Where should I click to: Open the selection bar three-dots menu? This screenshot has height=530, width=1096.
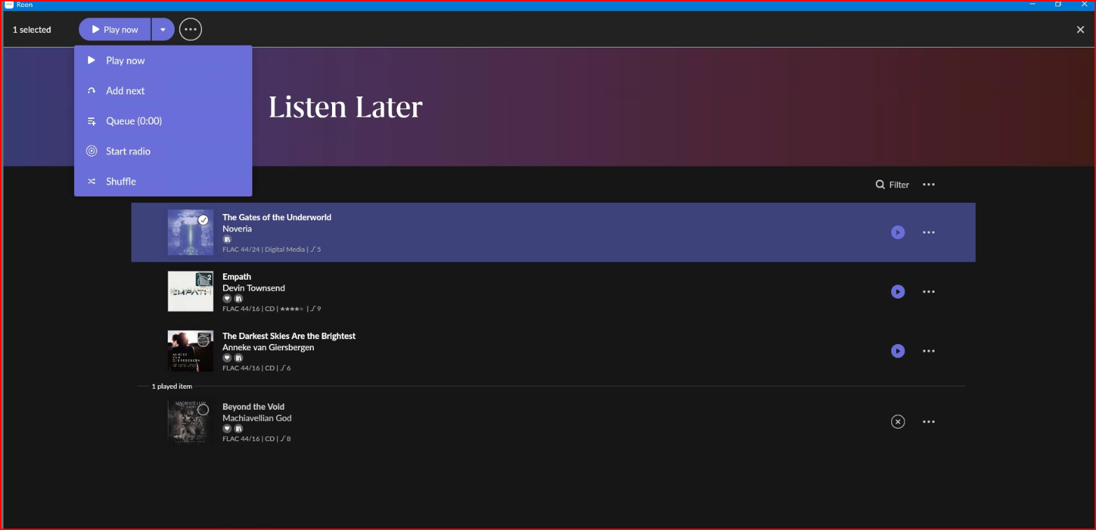point(190,29)
